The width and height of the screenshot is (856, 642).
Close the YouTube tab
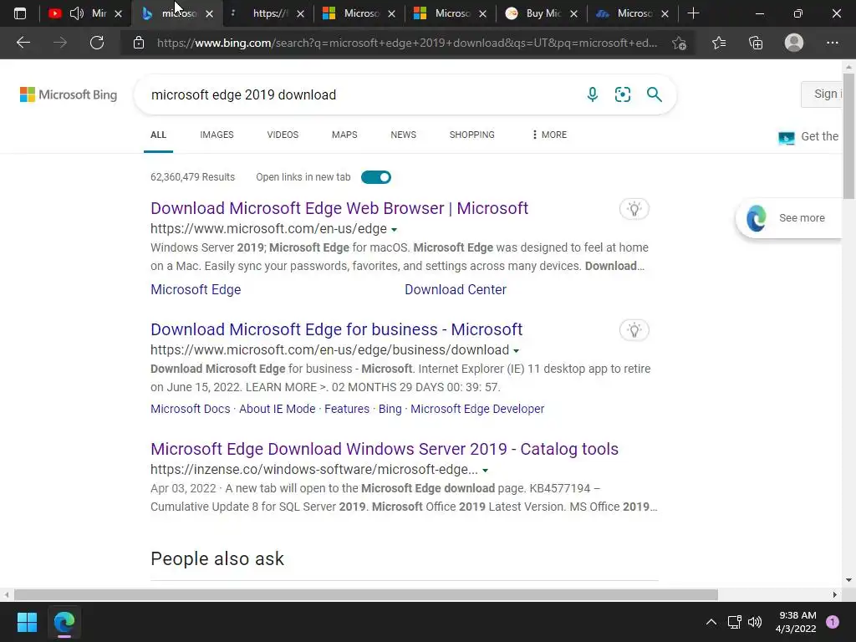tap(118, 14)
